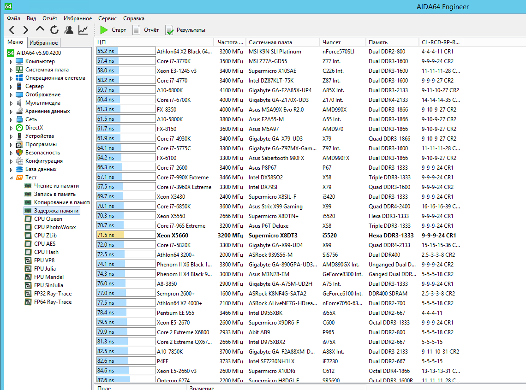Click the Старт toolbar button label

pyautogui.click(x=119, y=30)
